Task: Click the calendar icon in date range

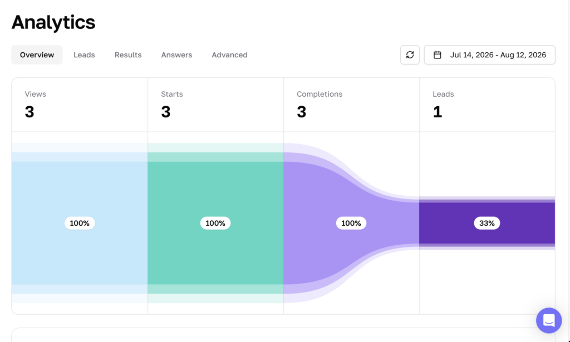Action: 438,55
